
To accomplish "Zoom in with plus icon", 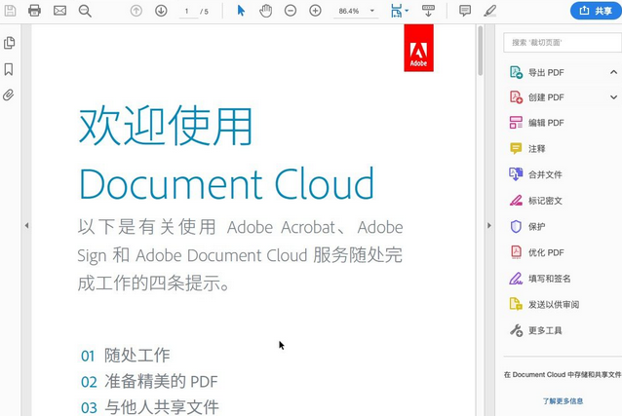I will (315, 11).
